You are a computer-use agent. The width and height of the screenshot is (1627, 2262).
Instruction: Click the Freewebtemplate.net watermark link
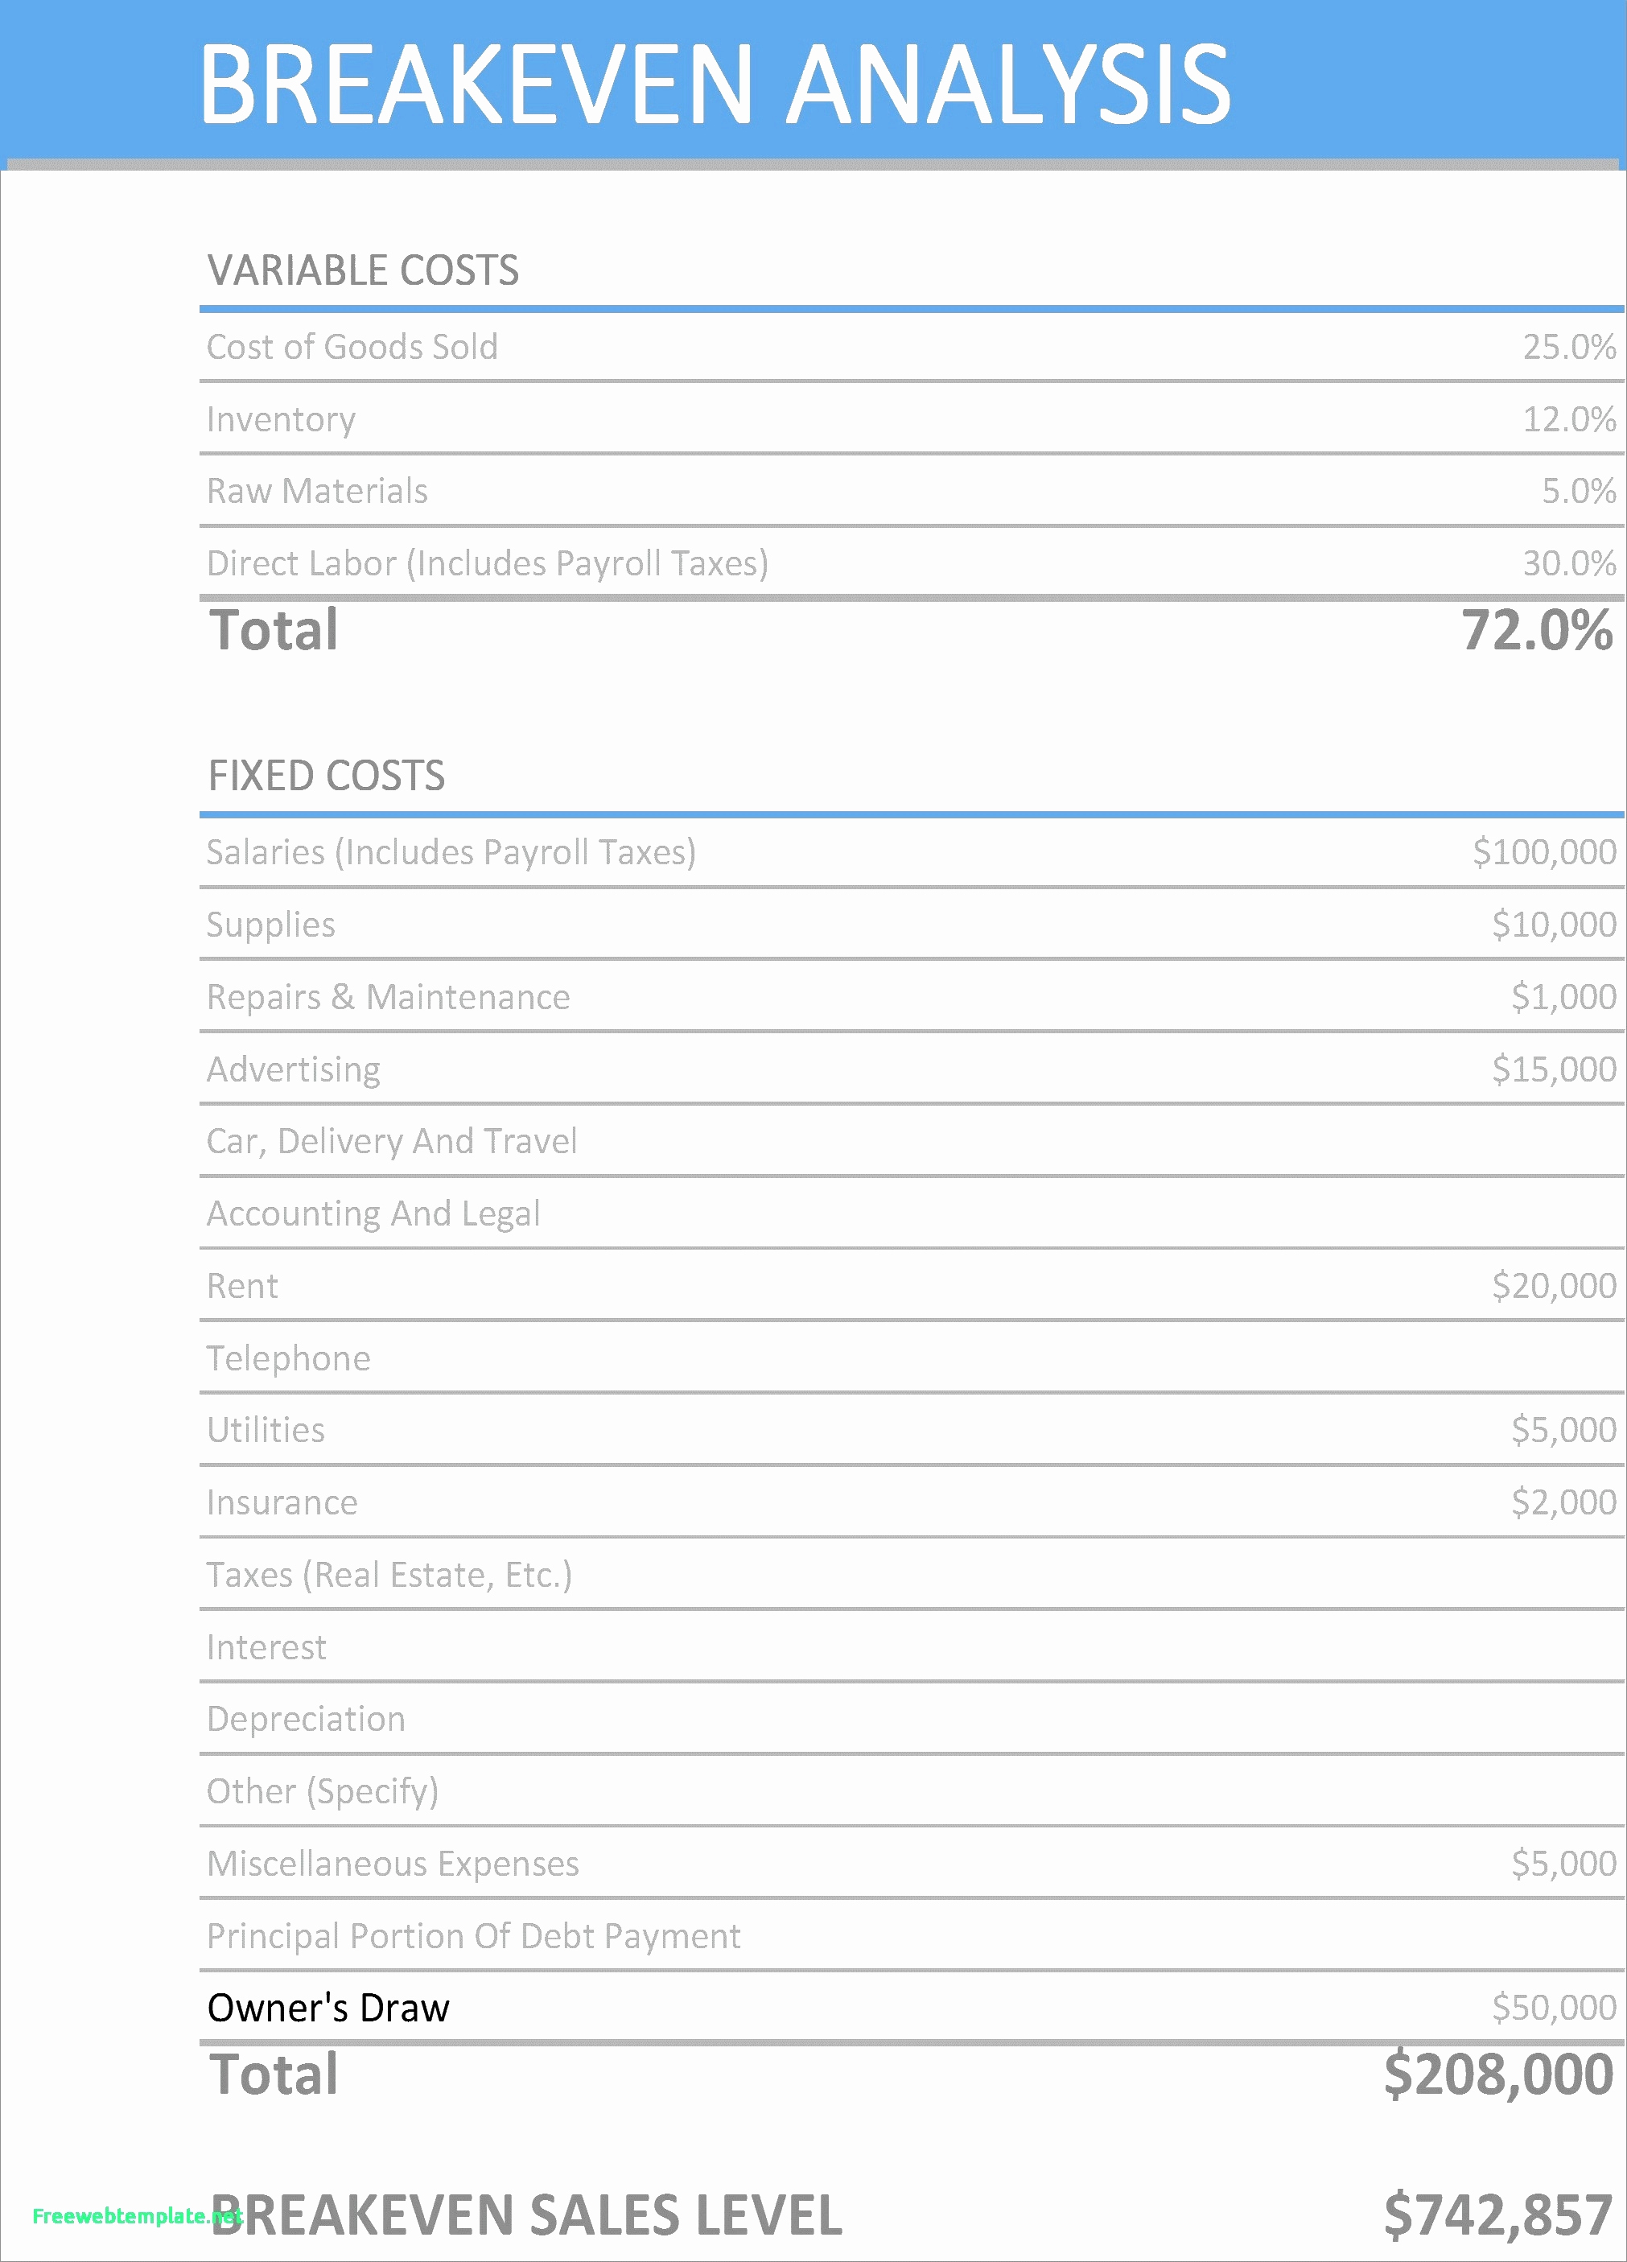(x=136, y=2216)
